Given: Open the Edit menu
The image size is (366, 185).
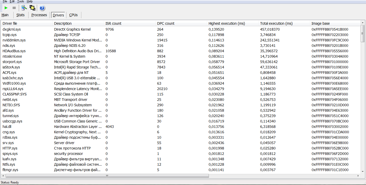Looking at the screenshot, I should coord(12,1).
